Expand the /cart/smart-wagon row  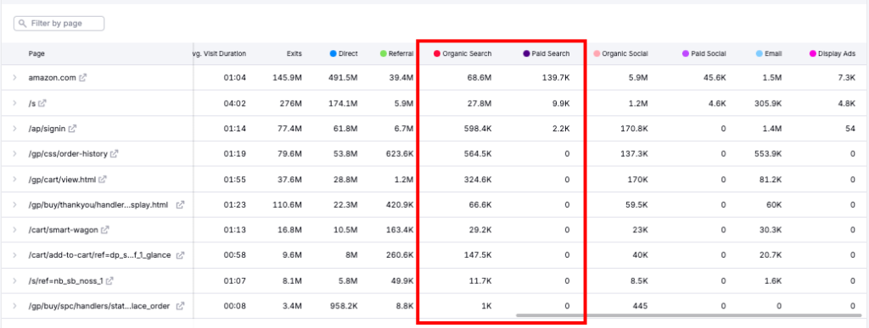pos(15,230)
